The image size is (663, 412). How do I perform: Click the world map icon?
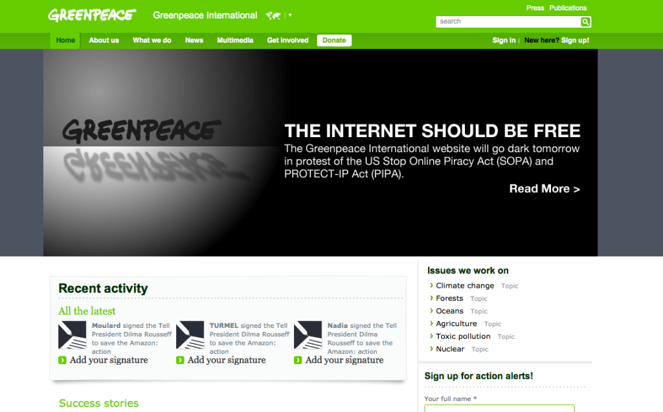(x=273, y=16)
